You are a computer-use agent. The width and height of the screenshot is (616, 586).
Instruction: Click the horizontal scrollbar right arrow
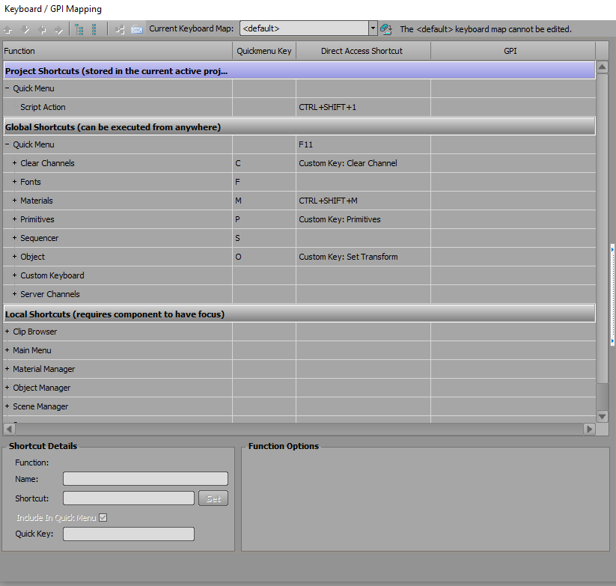pos(589,429)
